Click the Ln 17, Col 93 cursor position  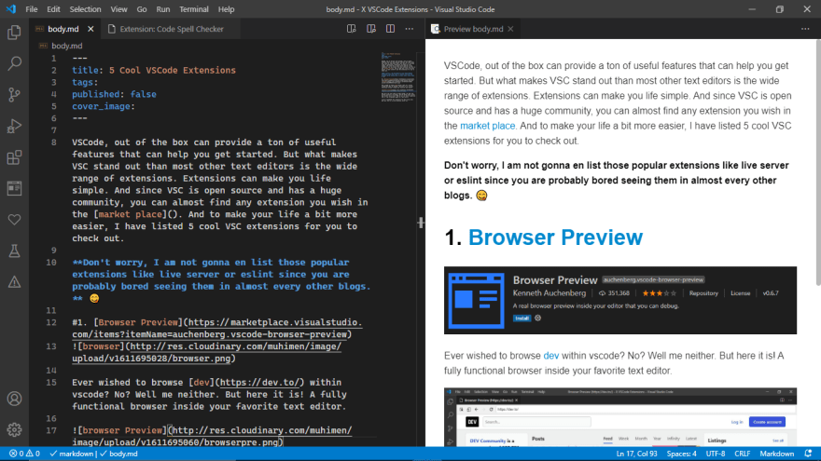636,454
